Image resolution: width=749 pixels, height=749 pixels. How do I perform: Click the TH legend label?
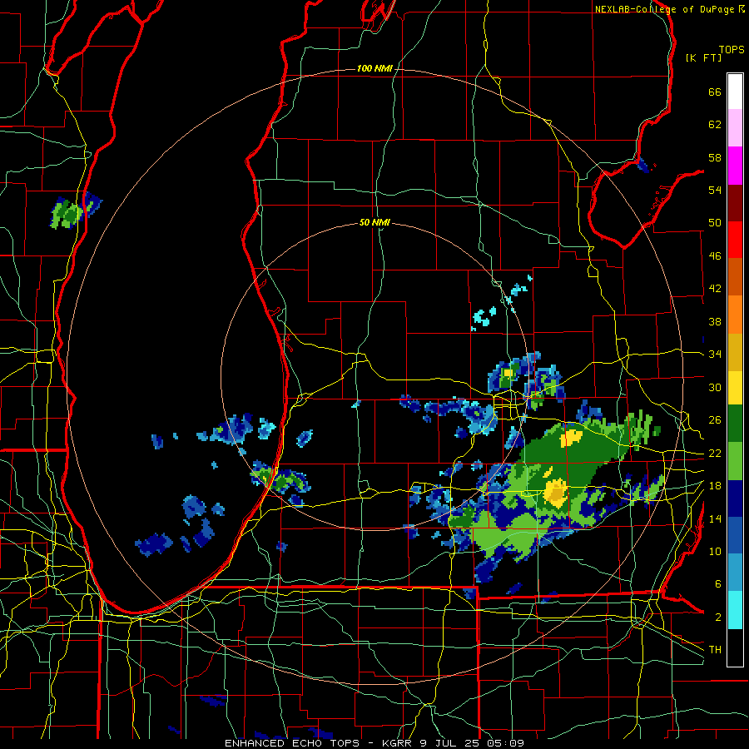click(715, 650)
